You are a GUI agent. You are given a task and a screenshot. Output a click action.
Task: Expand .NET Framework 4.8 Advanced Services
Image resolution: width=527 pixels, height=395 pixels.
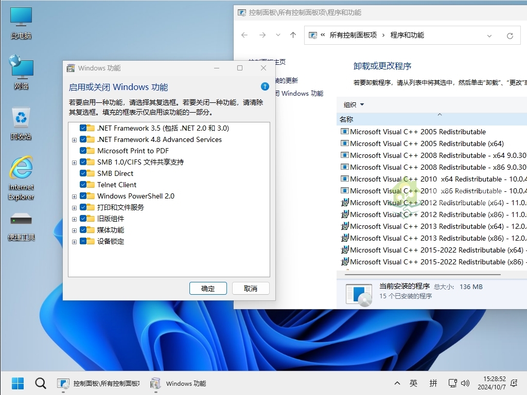click(74, 139)
